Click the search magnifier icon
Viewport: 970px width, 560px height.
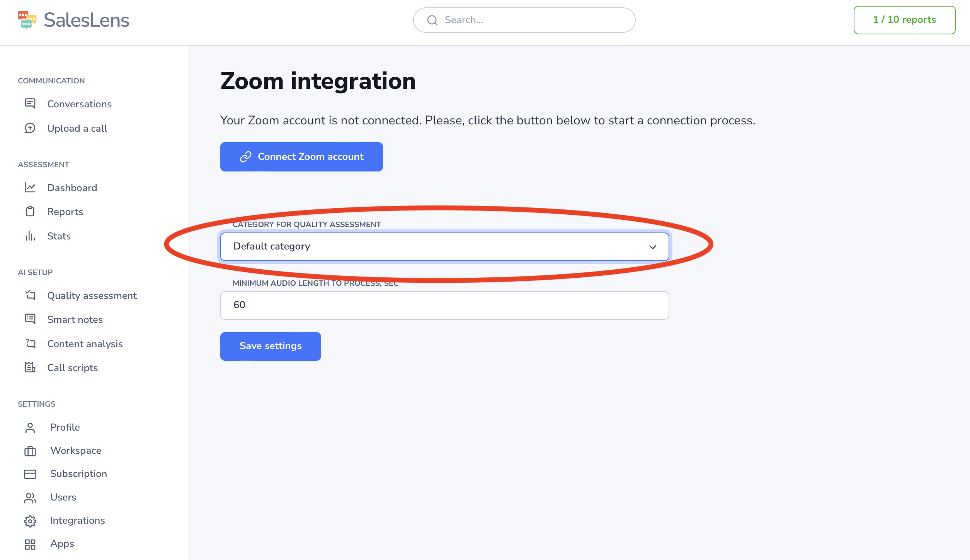432,20
